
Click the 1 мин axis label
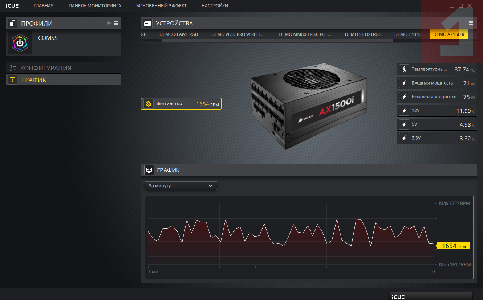[x=155, y=271]
